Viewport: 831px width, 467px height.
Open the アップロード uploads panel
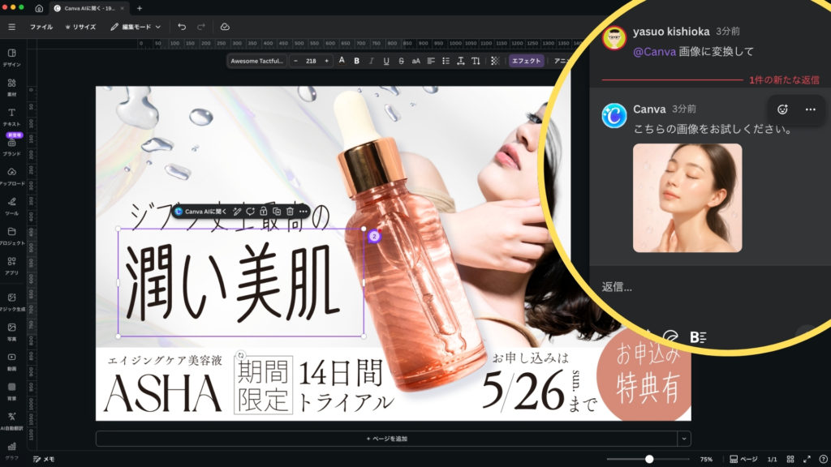coord(12,175)
